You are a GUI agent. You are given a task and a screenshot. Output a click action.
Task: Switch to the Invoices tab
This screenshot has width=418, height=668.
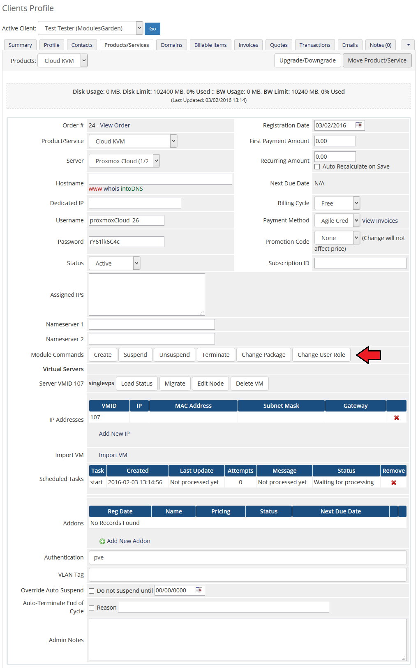(x=248, y=45)
